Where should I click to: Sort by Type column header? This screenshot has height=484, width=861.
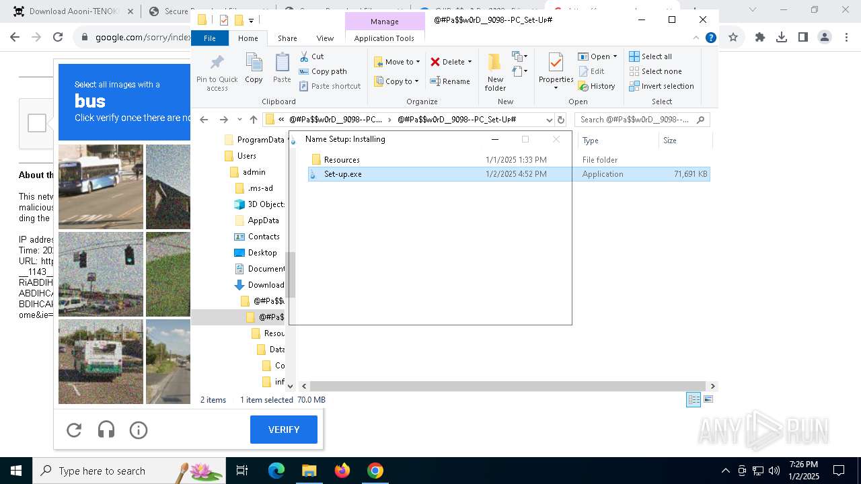coord(617,140)
